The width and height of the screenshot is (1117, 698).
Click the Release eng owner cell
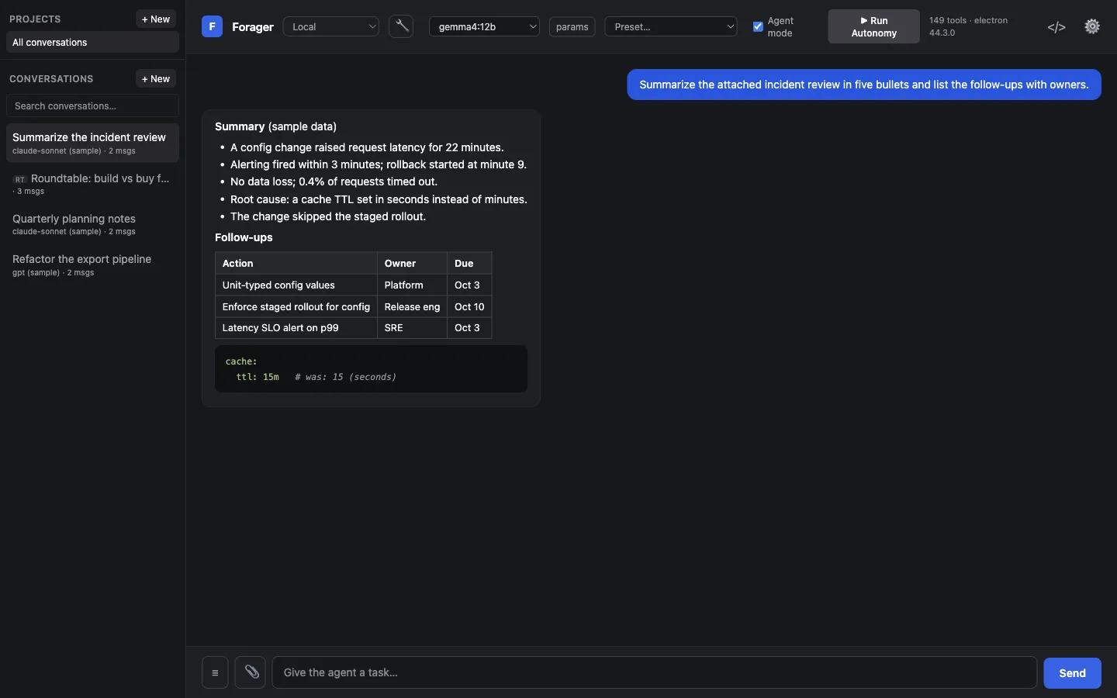[x=412, y=306]
